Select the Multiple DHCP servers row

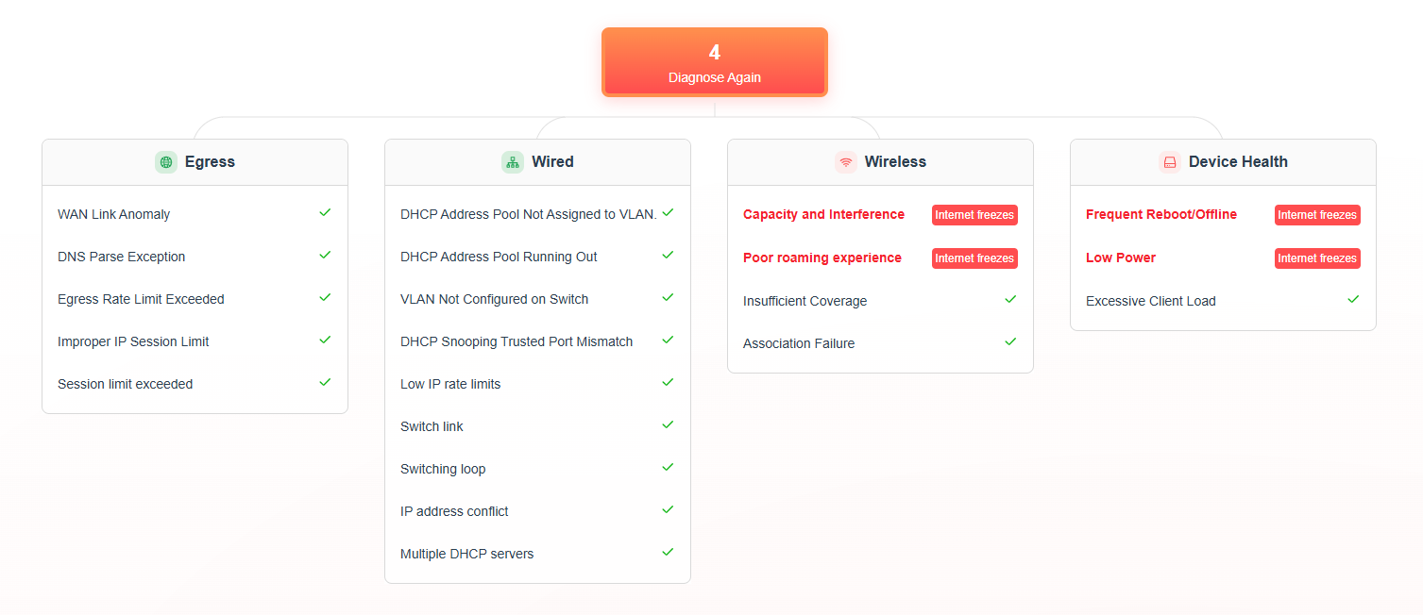tap(537, 554)
